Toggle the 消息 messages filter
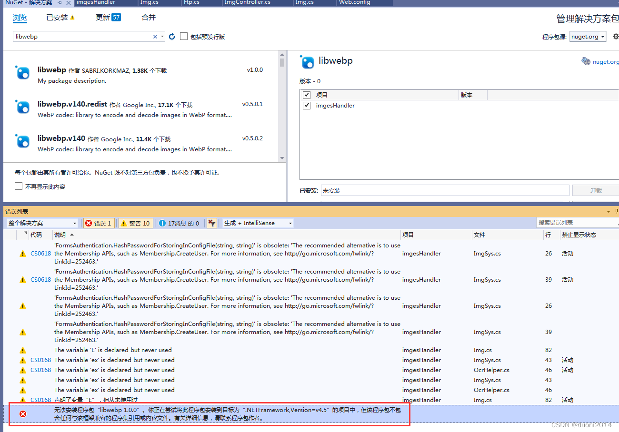Image resolution: width=619 pixels, height=432 pixels. coord(180,223)
